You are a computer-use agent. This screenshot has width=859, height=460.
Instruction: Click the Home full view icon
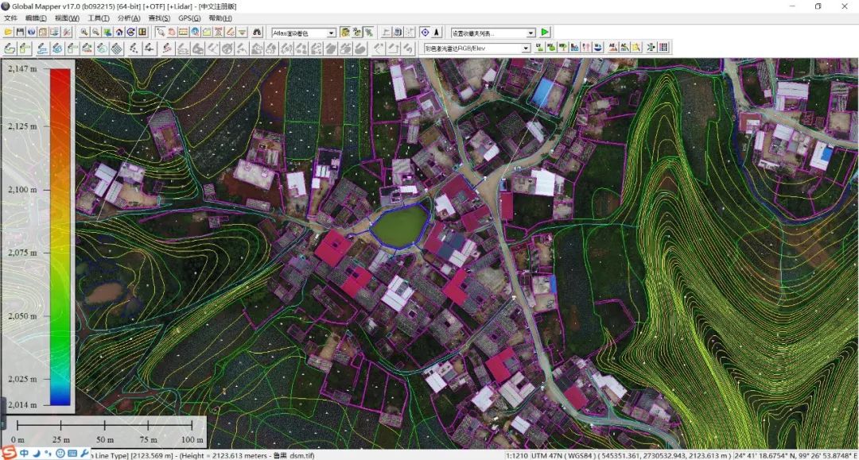pyautogui.click(x=119, y=33)
